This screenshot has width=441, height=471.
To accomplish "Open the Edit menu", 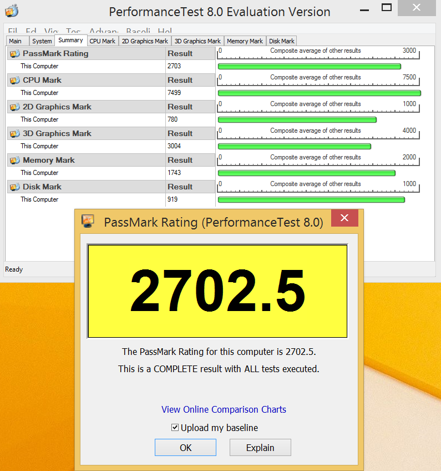I will tap(31, 31).
